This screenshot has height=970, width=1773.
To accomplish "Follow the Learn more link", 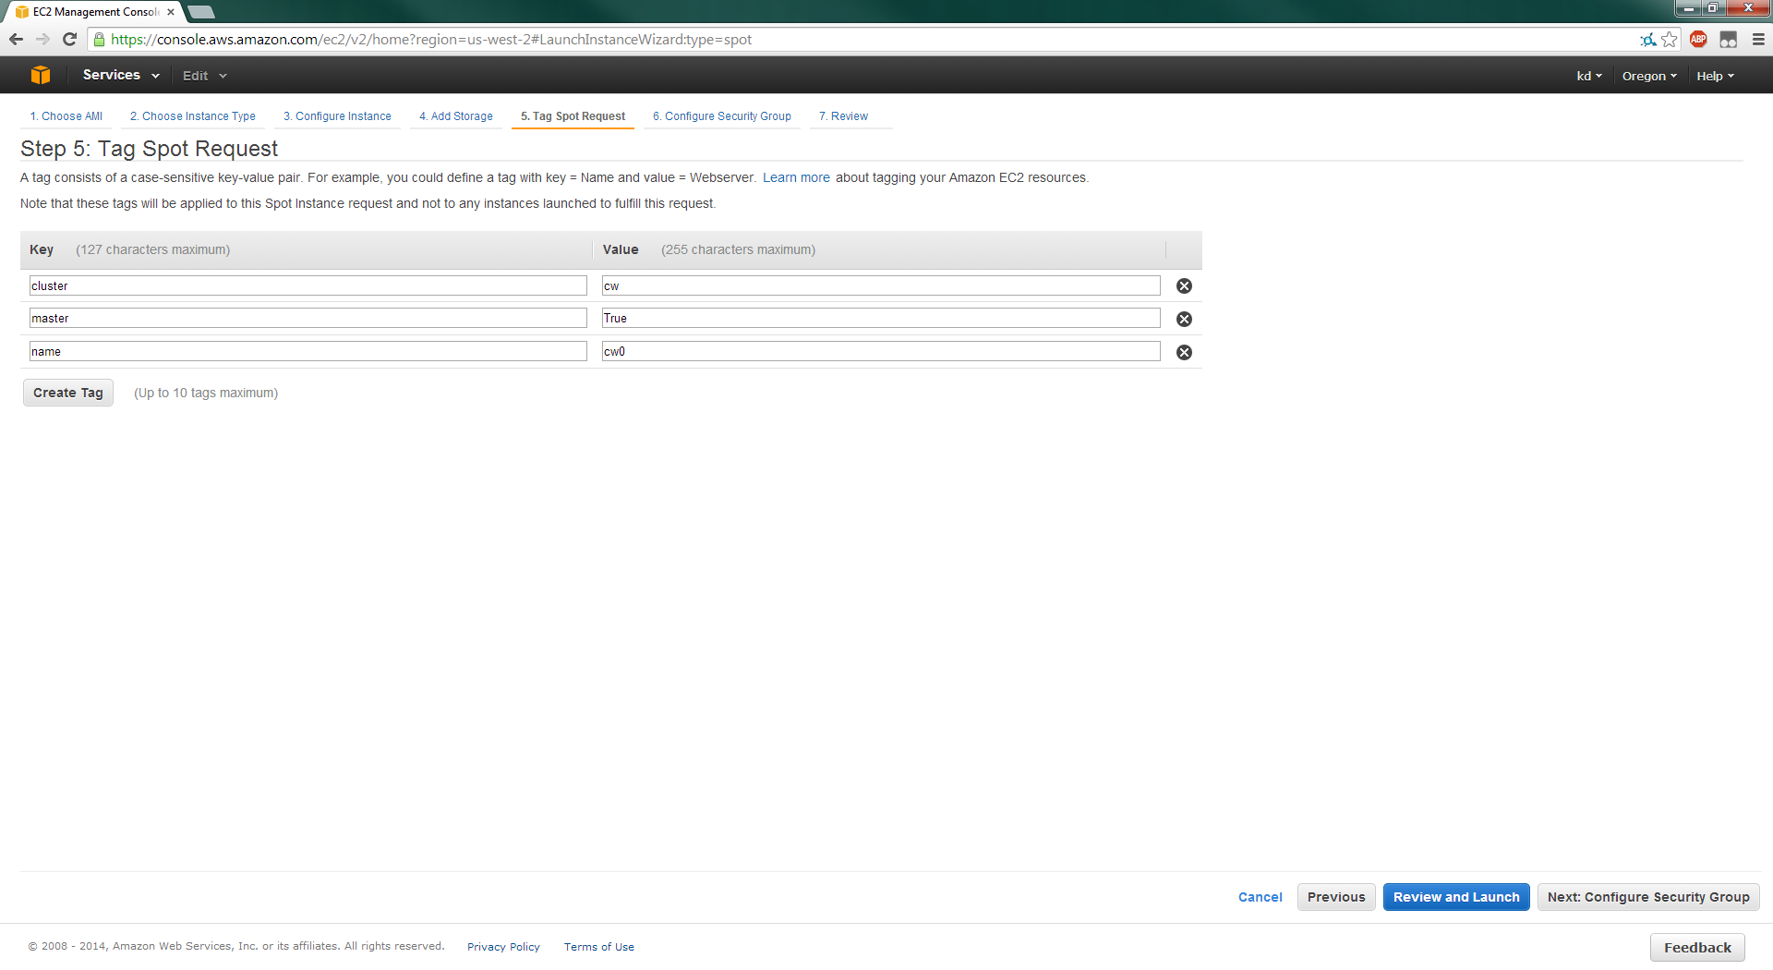I will point(796,178).
